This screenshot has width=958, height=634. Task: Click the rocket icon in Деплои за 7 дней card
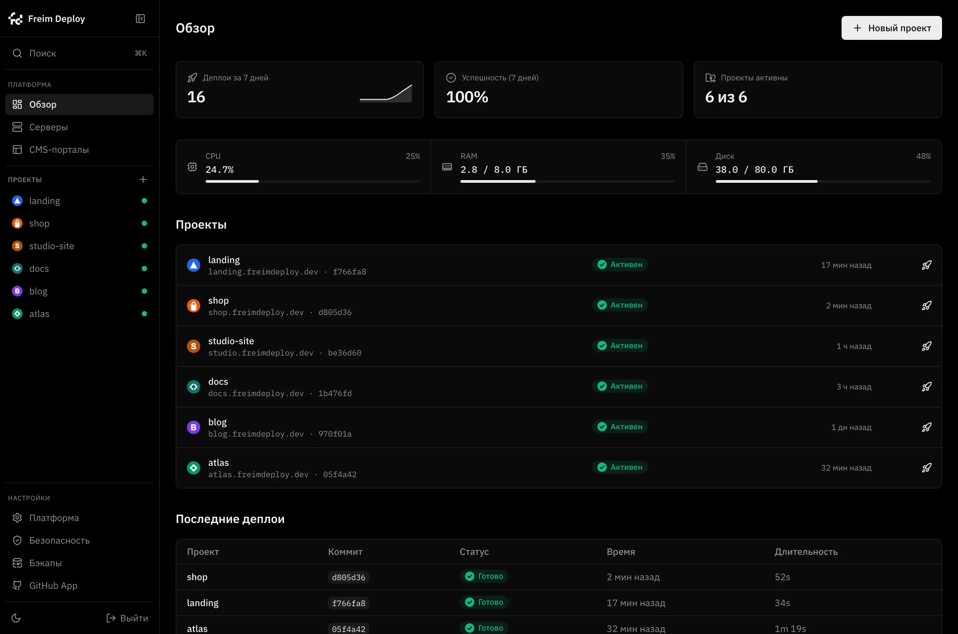click(192, 78)
